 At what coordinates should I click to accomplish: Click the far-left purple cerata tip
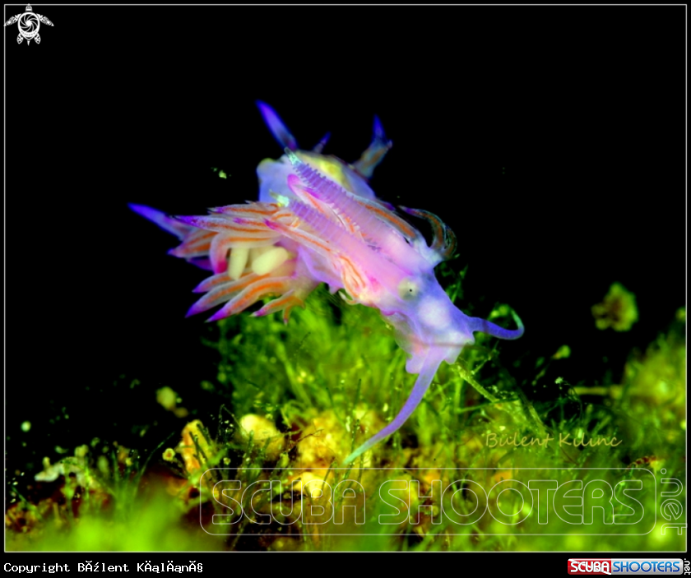(141, 212)
